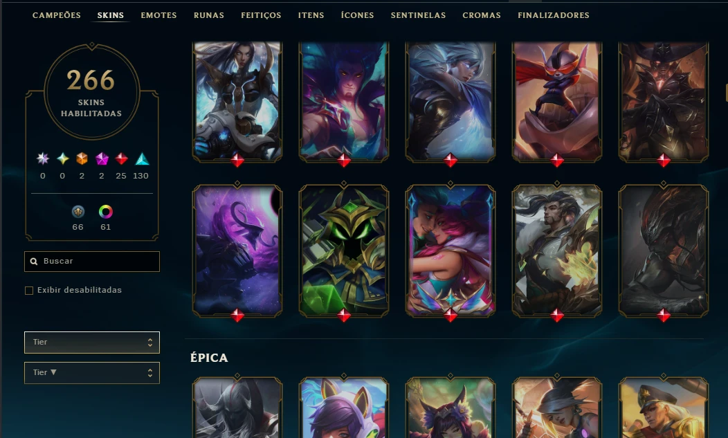The image size is (728, 438).
Task: Click the Ultimate tier gem icon above the 0
Action: pyautogui.click(x=43, y=159)
